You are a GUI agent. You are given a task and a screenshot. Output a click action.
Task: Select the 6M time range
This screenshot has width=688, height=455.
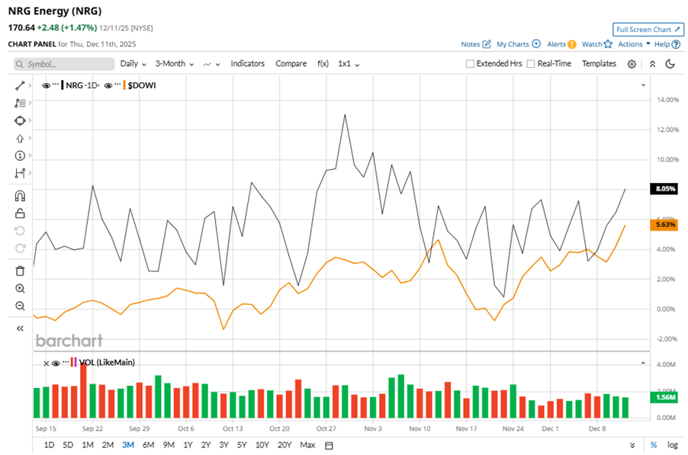pyautogui.click(x=148, y=445)
